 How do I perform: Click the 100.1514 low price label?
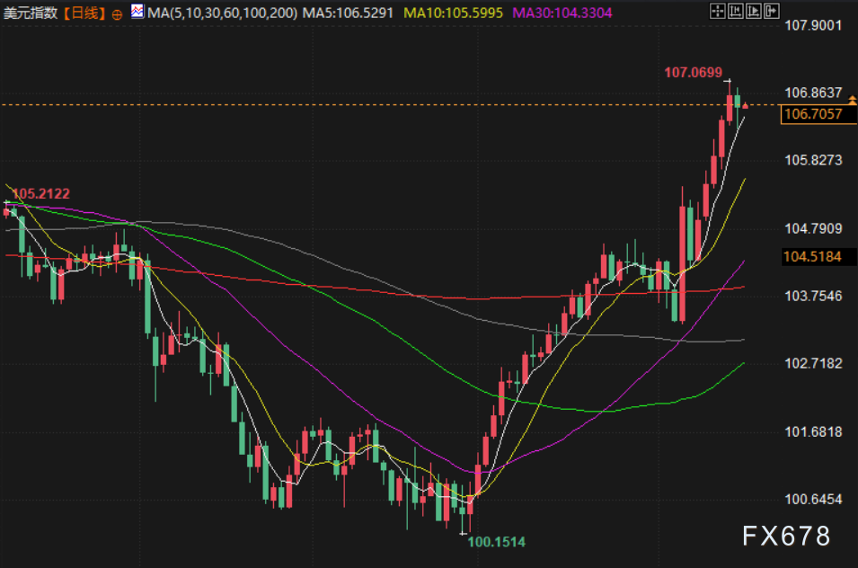tap(497, 541)
